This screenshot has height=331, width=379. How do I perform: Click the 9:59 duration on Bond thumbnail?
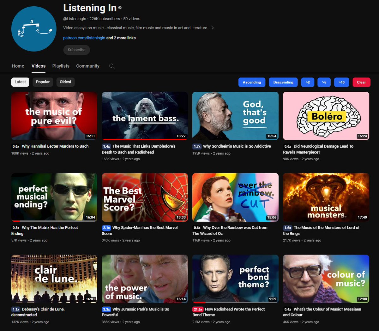(x=273, y=299)
